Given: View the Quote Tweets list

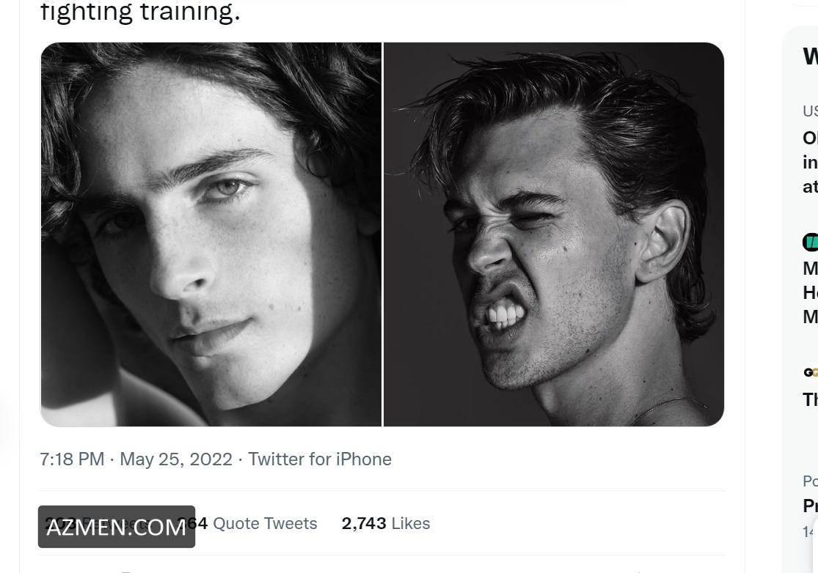Looking at the screenshot, I should pyautogui.click(x=264, y=523).
